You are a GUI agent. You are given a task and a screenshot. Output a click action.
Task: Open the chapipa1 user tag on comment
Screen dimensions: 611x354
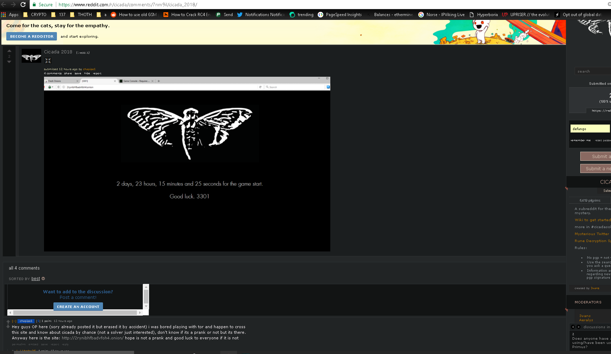click(26, 321)
